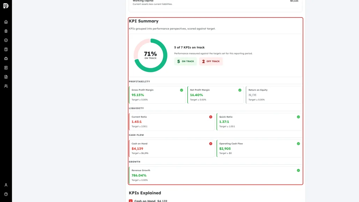The width and height of the screenshot is (359, 202).
Task: Click 'Cash on Hand' under KPIs Explained
Action: 145,201
